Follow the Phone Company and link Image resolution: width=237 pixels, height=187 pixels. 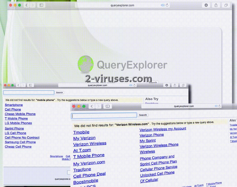[157, 158]
